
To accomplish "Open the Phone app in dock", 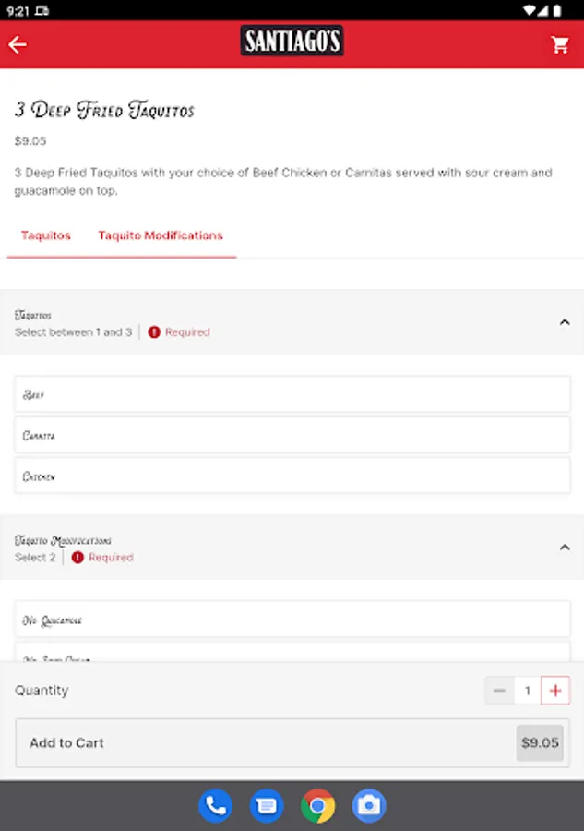I will 215,806.
